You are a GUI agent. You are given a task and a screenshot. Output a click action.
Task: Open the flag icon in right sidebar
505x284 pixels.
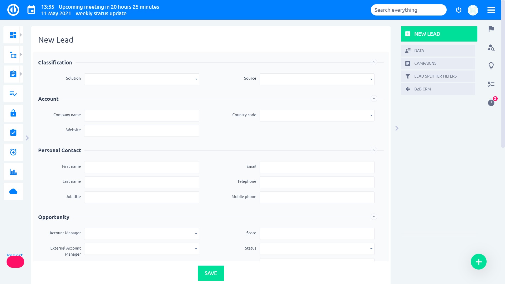click(x=491, y=29)
